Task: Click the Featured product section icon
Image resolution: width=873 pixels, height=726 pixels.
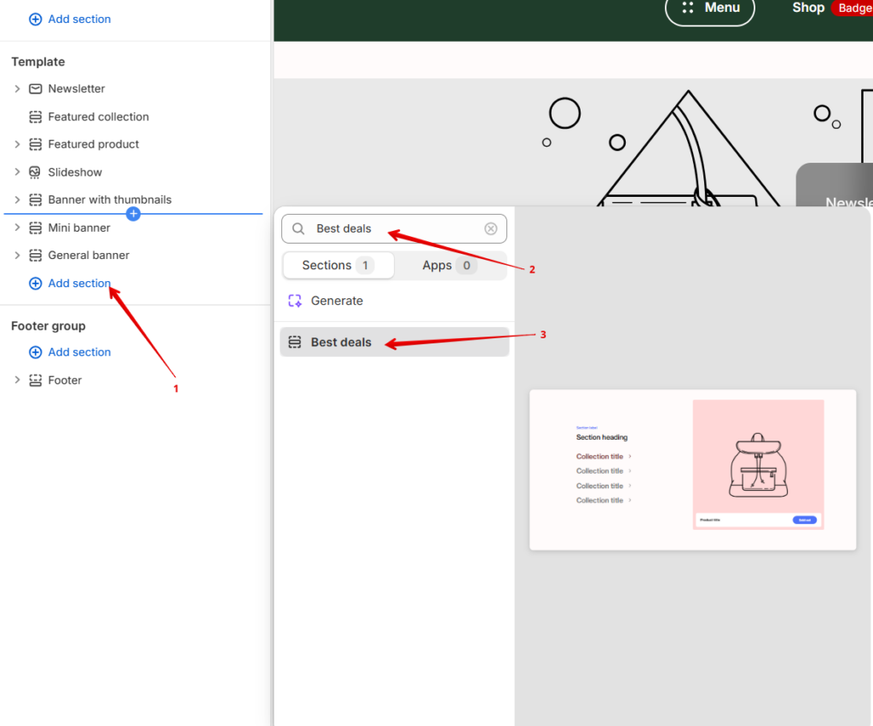Action: [x=35, y=145]
